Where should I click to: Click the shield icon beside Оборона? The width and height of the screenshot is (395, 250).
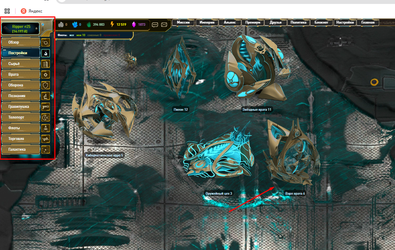point(45,85)
